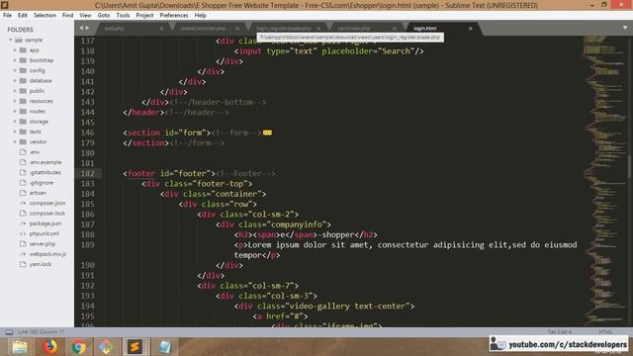Unfold the yellow fold marker on line 146
Screen dimensions: 633x356
tap(267, 133)
